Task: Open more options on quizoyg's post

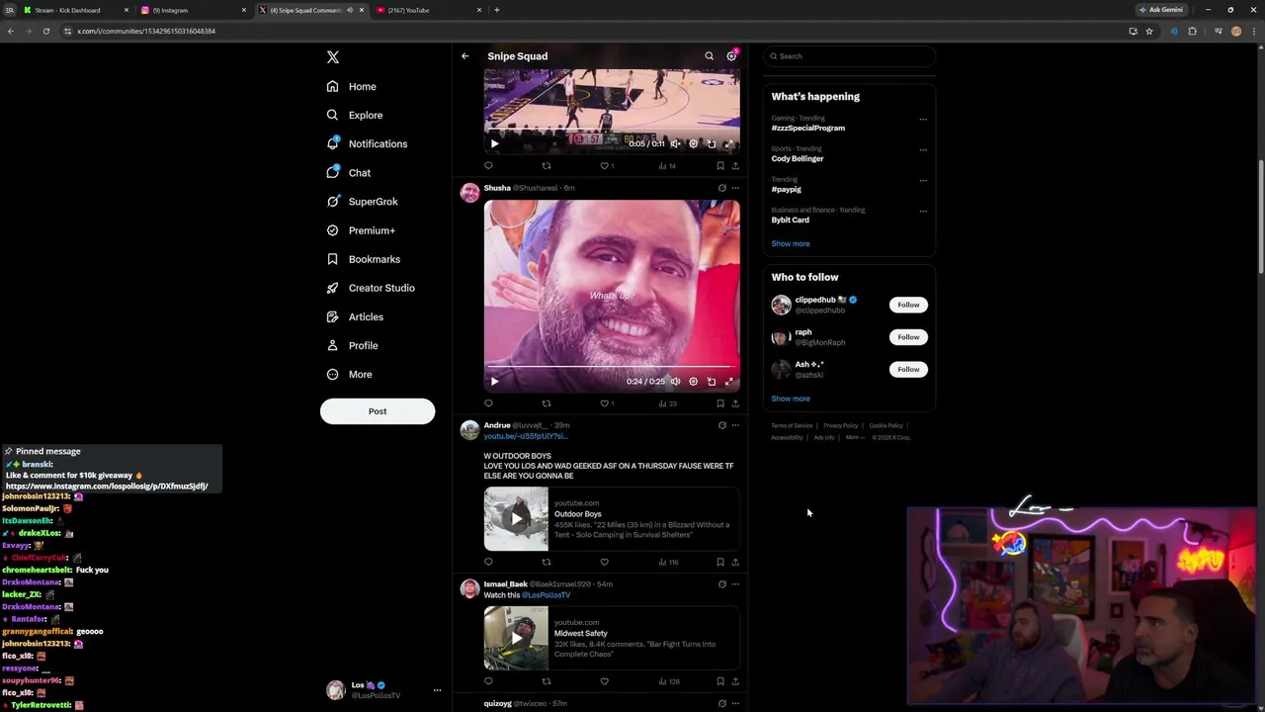Action: [x=734, y=703]
